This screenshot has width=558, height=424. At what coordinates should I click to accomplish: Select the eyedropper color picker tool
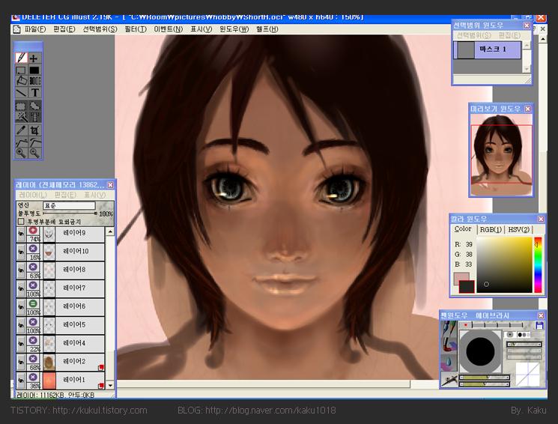(21, 130)
